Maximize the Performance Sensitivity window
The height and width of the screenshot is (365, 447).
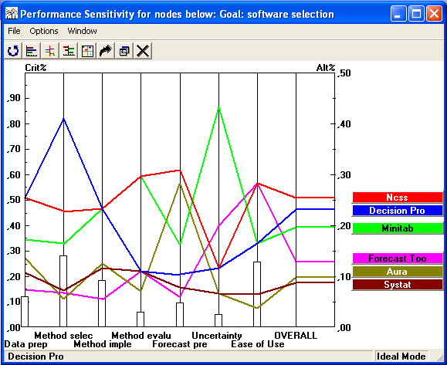tap(416, 14)
